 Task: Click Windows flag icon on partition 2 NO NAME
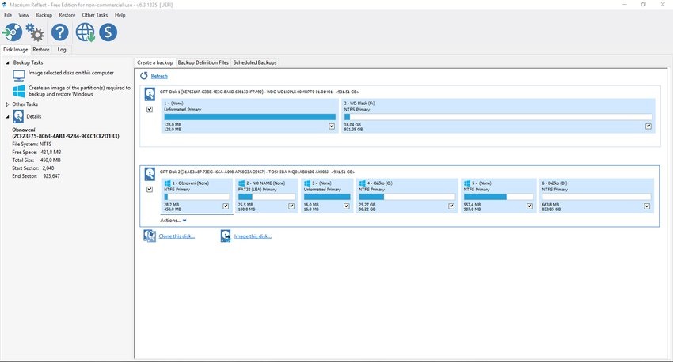pyautogui.click(x=241, y=183)
